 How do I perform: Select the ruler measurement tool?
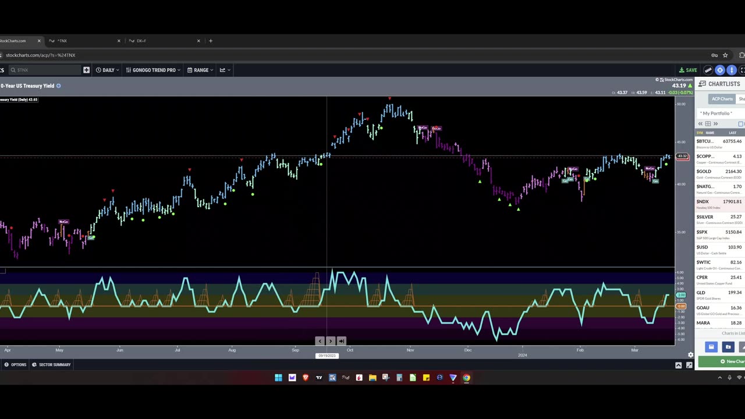tap(708, 70)
